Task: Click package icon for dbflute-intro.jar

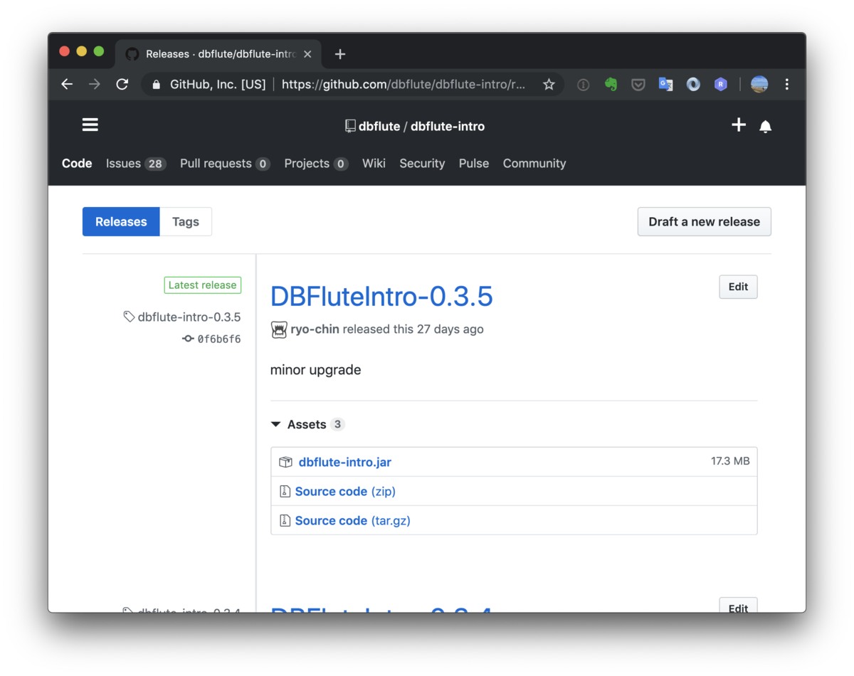Action: click(x=285, y=462)
